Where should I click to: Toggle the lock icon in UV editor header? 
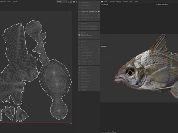pos(71,1)
